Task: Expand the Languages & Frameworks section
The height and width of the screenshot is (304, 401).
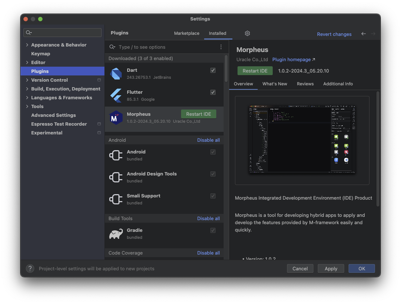Action: [x=27, y=97]
